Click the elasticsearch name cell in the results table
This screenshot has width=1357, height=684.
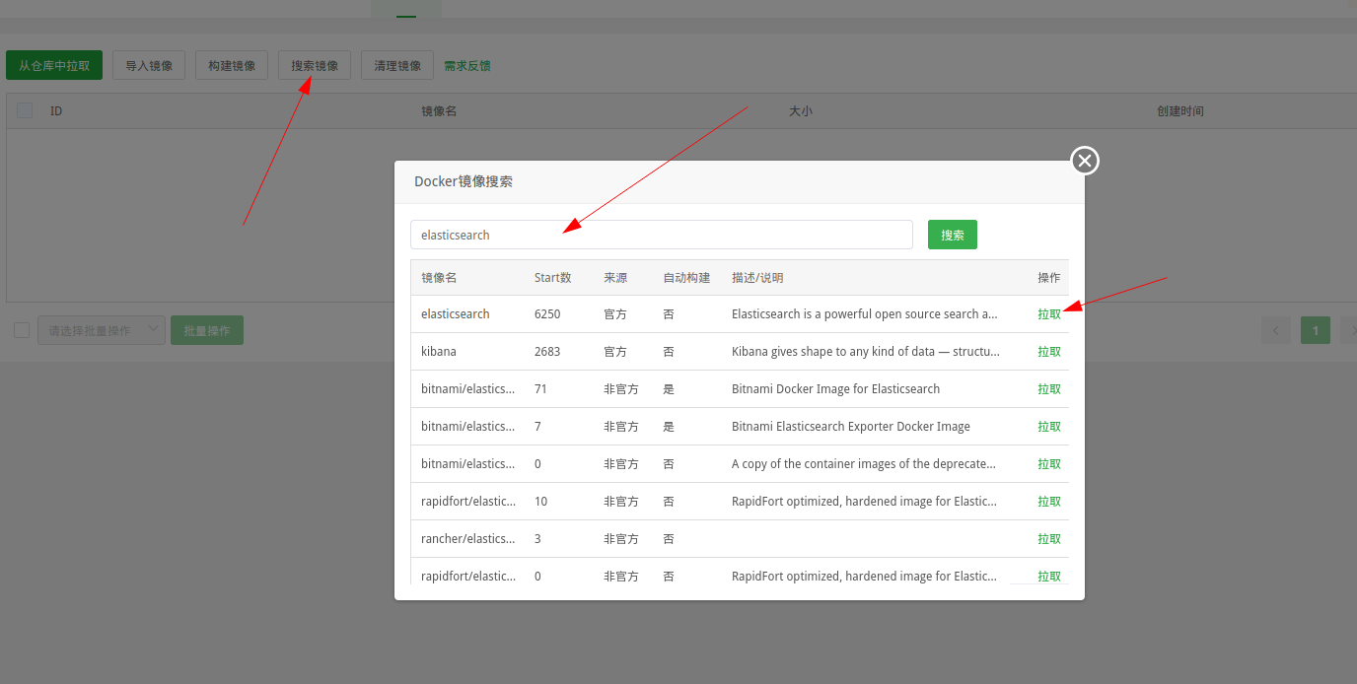[x=456, y=314]
